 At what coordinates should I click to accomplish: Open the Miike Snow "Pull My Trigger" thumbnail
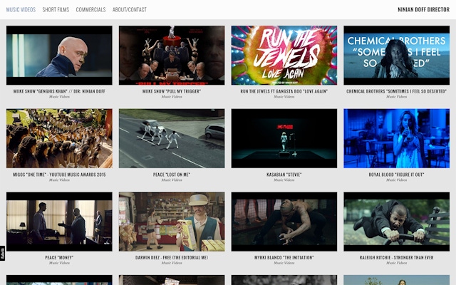pyautogui.click(x=172, y=56)
